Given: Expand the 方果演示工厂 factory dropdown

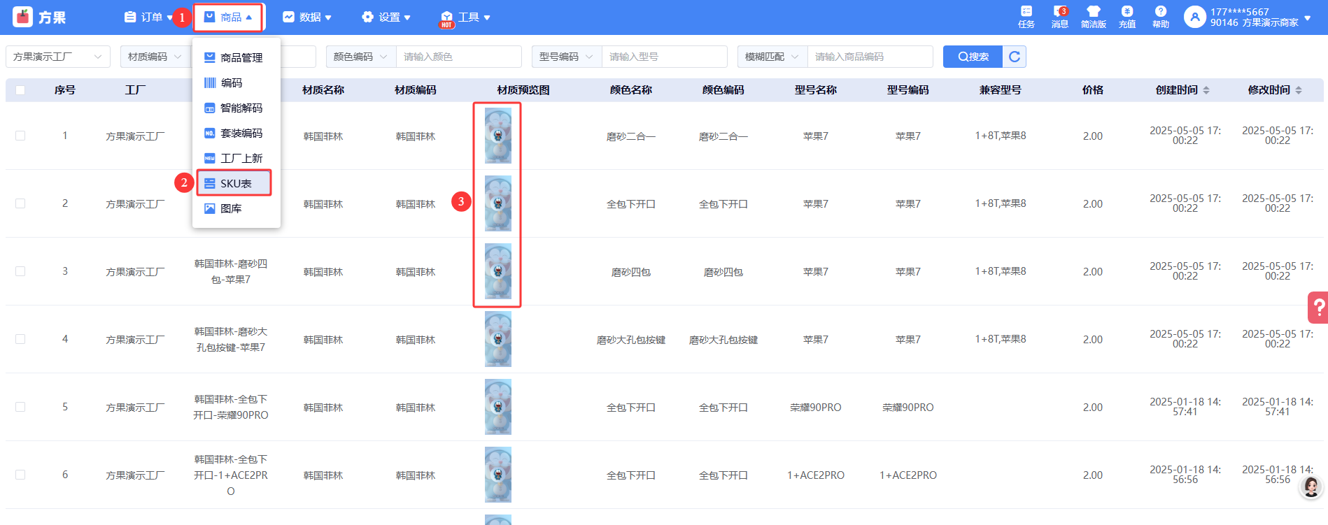Looking at the screenshot, I should [x=58, y=57].
